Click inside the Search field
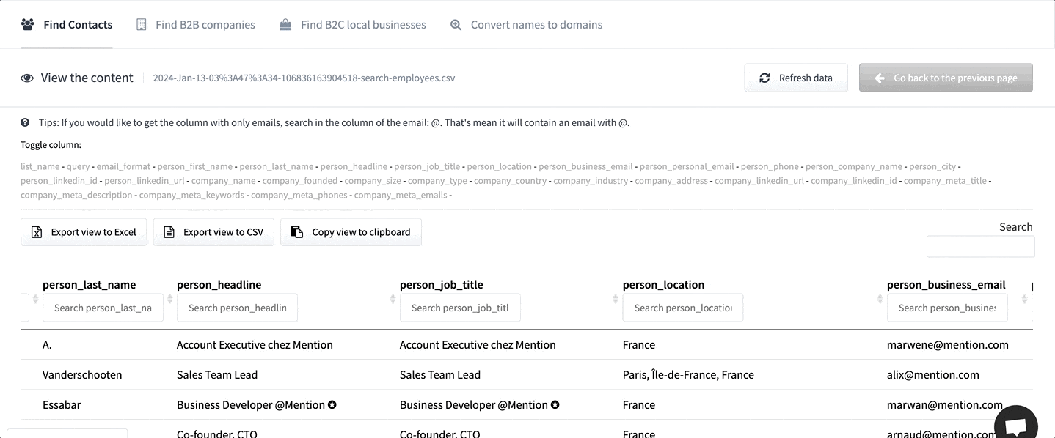Image resolution: width=1055 pixels, height=438 pixels. pos(980,246)
